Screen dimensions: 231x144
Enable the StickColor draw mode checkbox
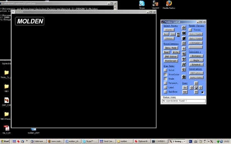[166, 74]
